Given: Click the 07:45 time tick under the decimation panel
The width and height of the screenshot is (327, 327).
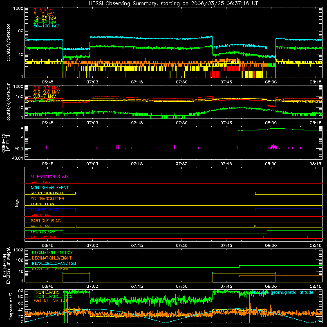Looking at the screenshot, I should point(226,287).
